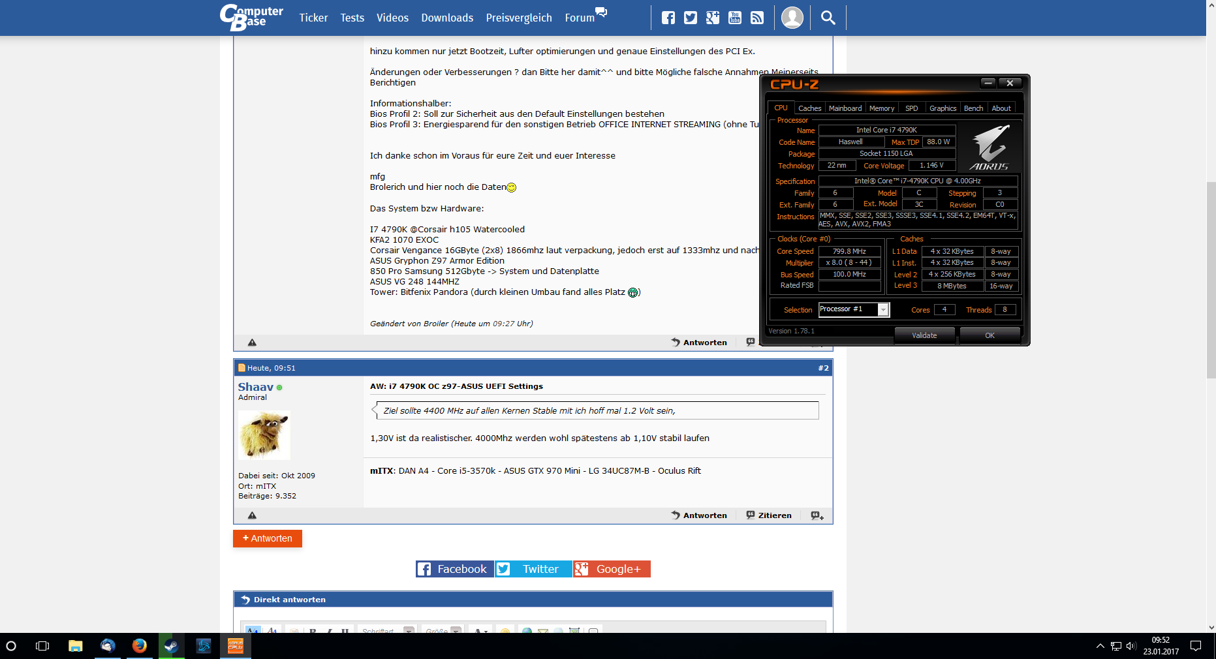The width and height of the screenshot is (1216, 659).
Task: Open Downloads section in header
Action: (447, 18)
